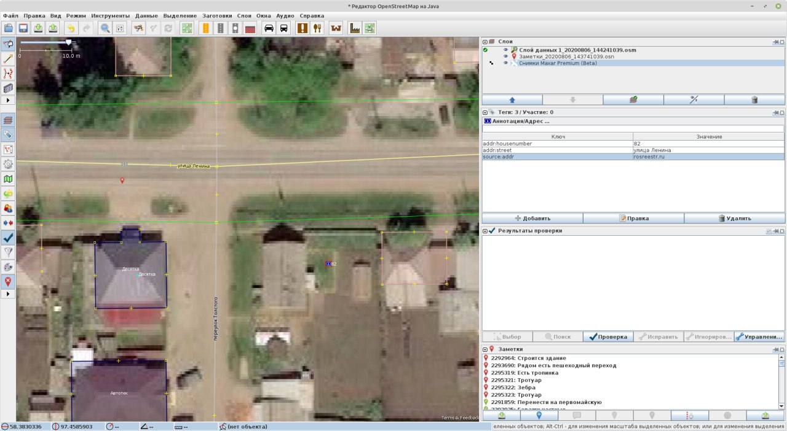Toggle visibility of Заметки layer eye icon
The width and height of the screenshot is (787, 431).
pos(506,56)
